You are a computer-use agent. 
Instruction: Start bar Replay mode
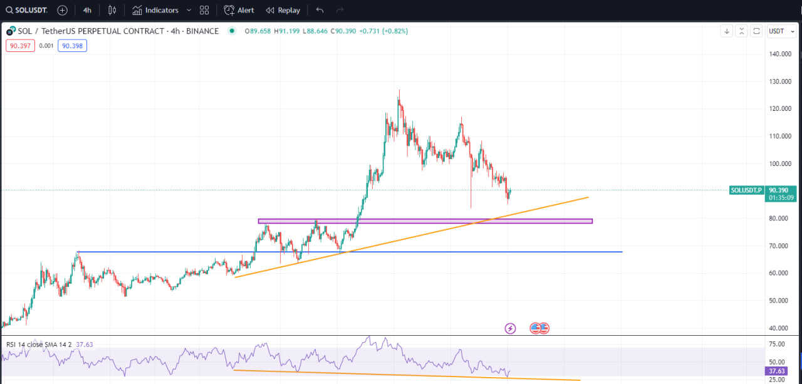point(283,10)
